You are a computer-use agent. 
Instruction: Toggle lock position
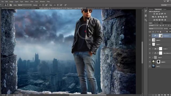click(158, 32)
